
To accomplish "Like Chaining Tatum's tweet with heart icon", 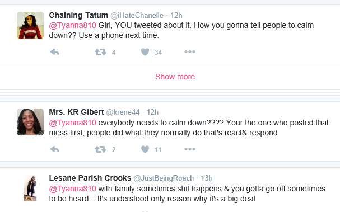I will pyautogui.click(x=145, y=52).
